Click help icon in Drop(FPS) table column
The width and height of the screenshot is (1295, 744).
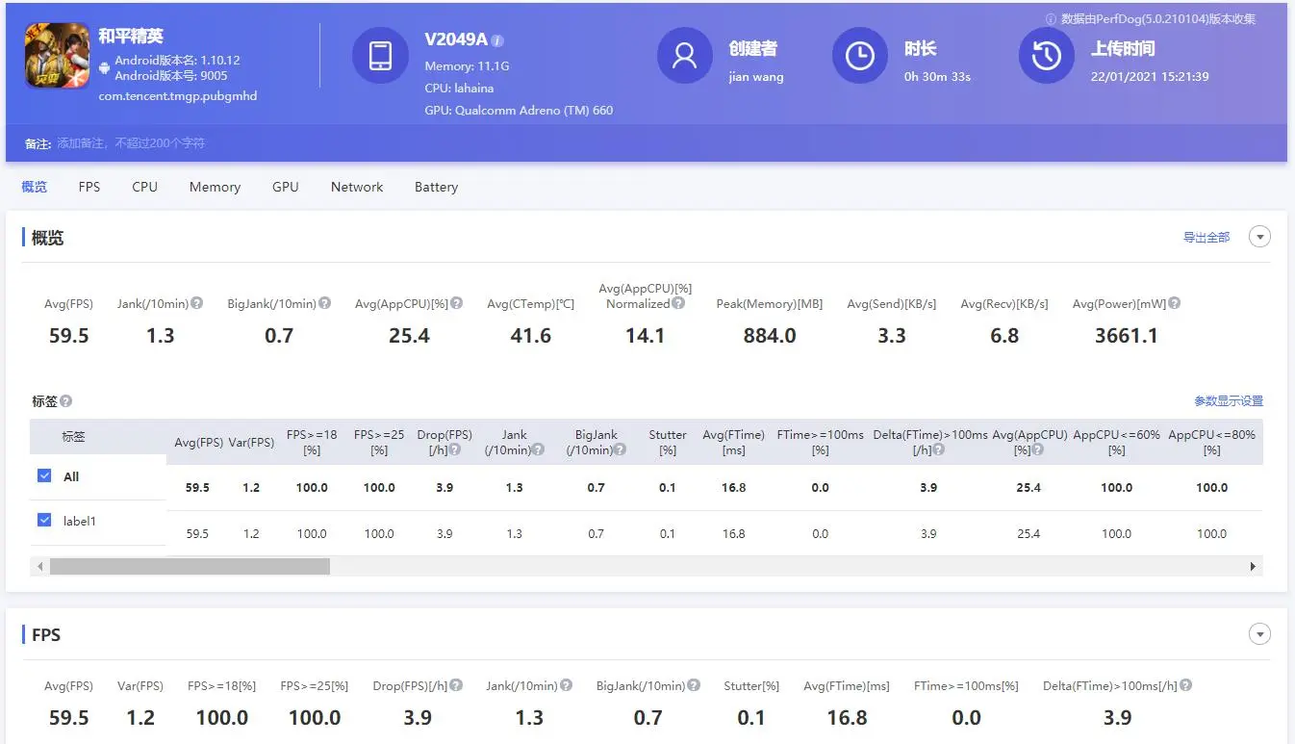pos(453,449)
